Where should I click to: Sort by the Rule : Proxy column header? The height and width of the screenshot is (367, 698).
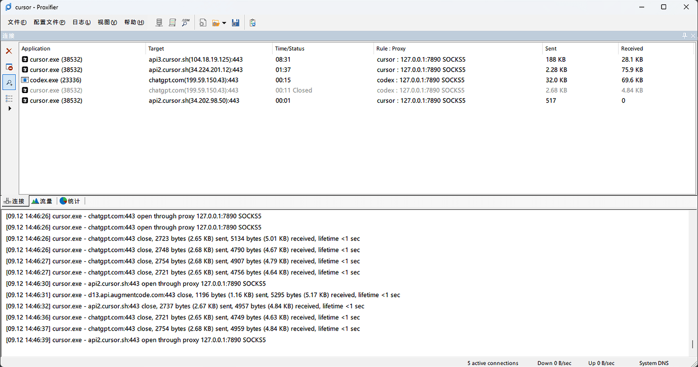[458, 49]
